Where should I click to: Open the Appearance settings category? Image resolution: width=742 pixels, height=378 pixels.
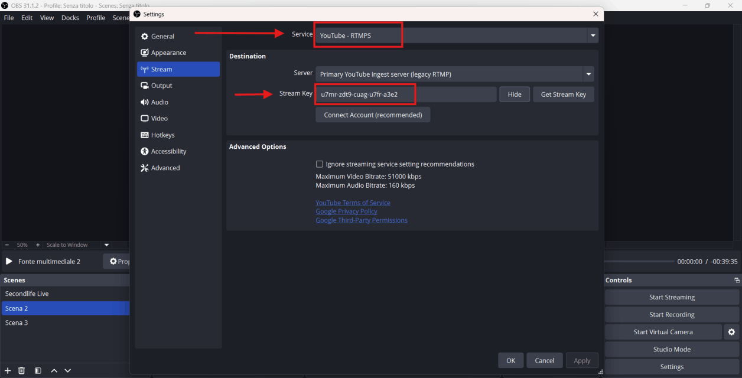(x=178, y=53)
